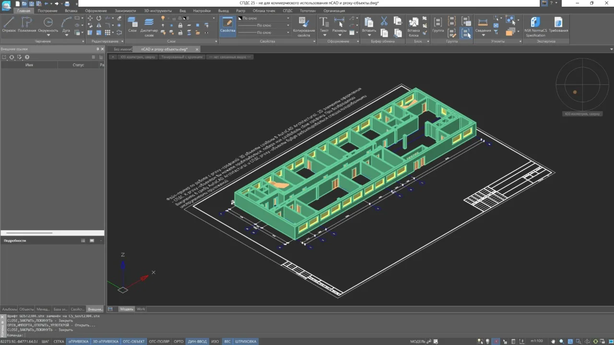Disable ДИН-ВВОД dynamic input
Screen dimensions: 614x345
[197, 342]
